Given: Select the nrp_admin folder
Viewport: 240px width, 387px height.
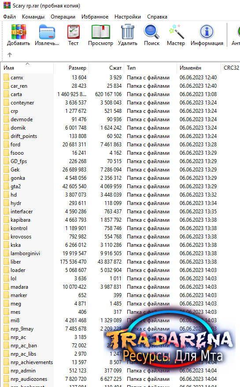Looking at the screenshot, I should point(23,371).
